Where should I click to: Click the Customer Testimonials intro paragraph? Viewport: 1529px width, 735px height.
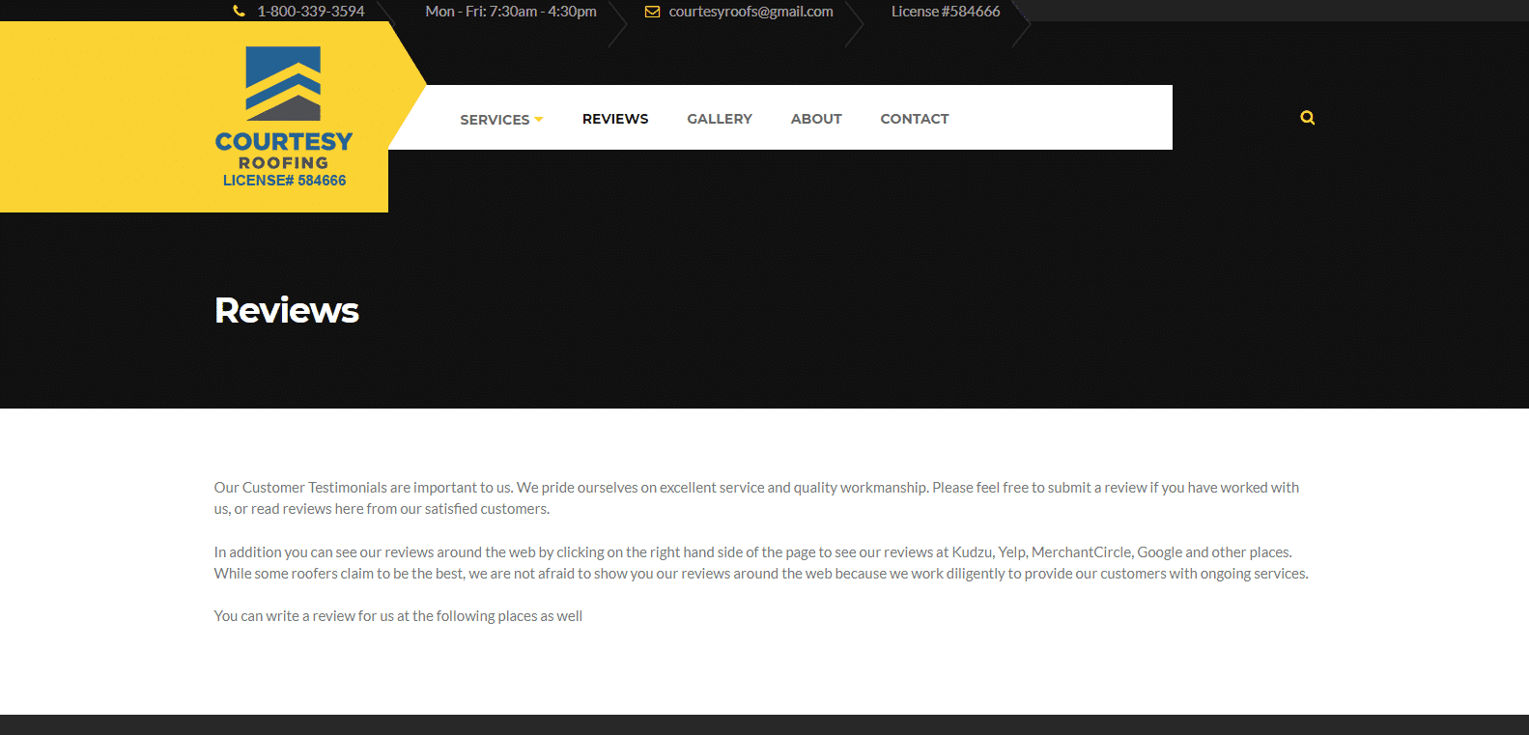755,497
